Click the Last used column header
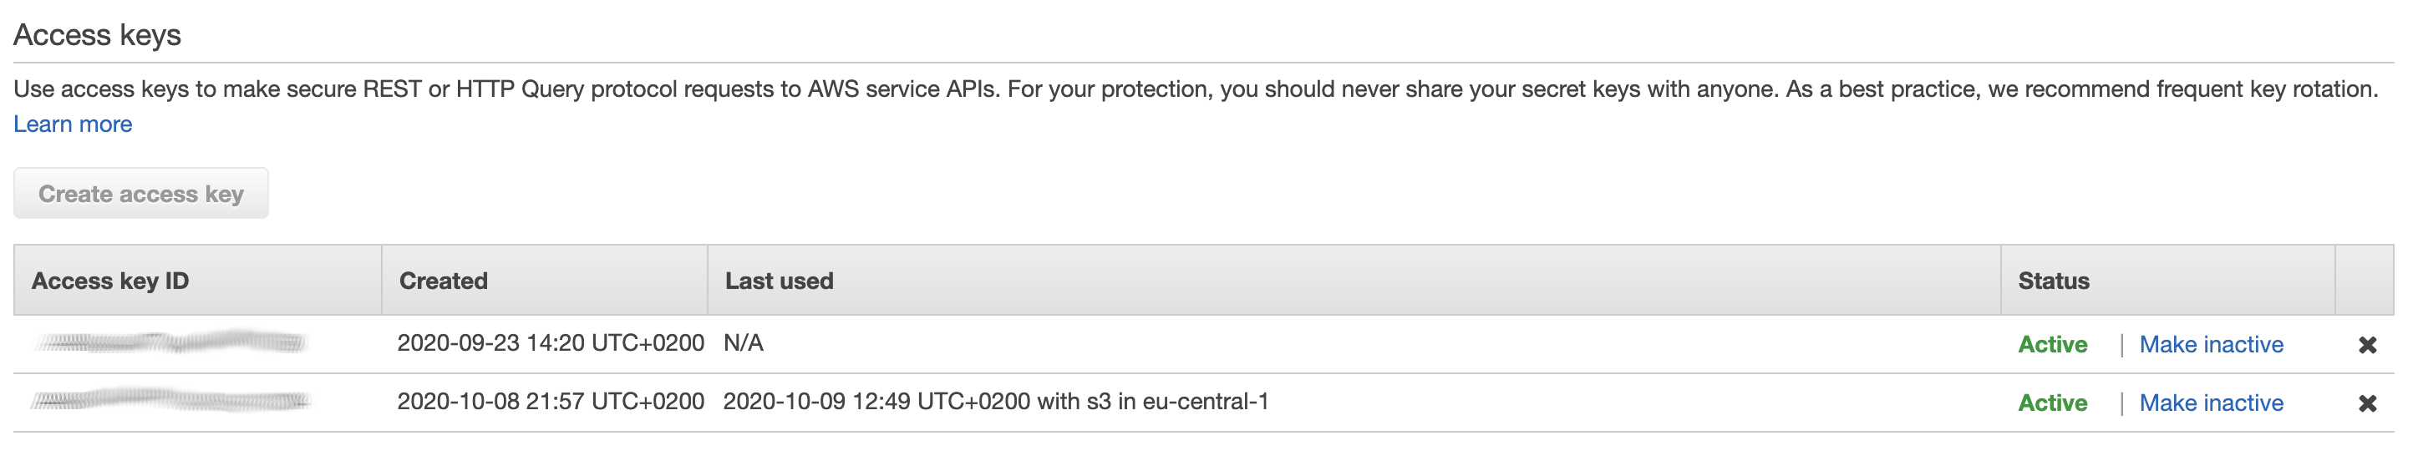 [x=779, y=281]
